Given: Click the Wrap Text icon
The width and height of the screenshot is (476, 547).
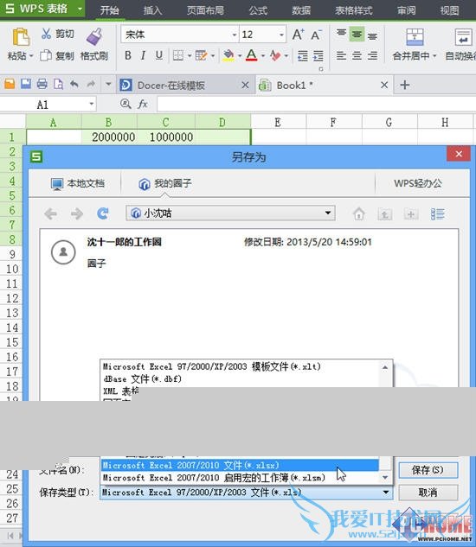Looking at the screenshot, I should click(463, 37).
